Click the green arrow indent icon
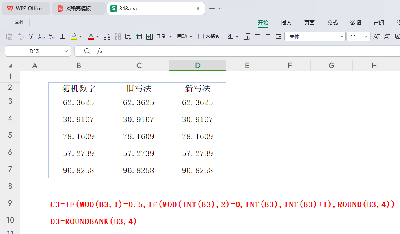400x234 pixels. pyautogui.click(x=149, y=36)
